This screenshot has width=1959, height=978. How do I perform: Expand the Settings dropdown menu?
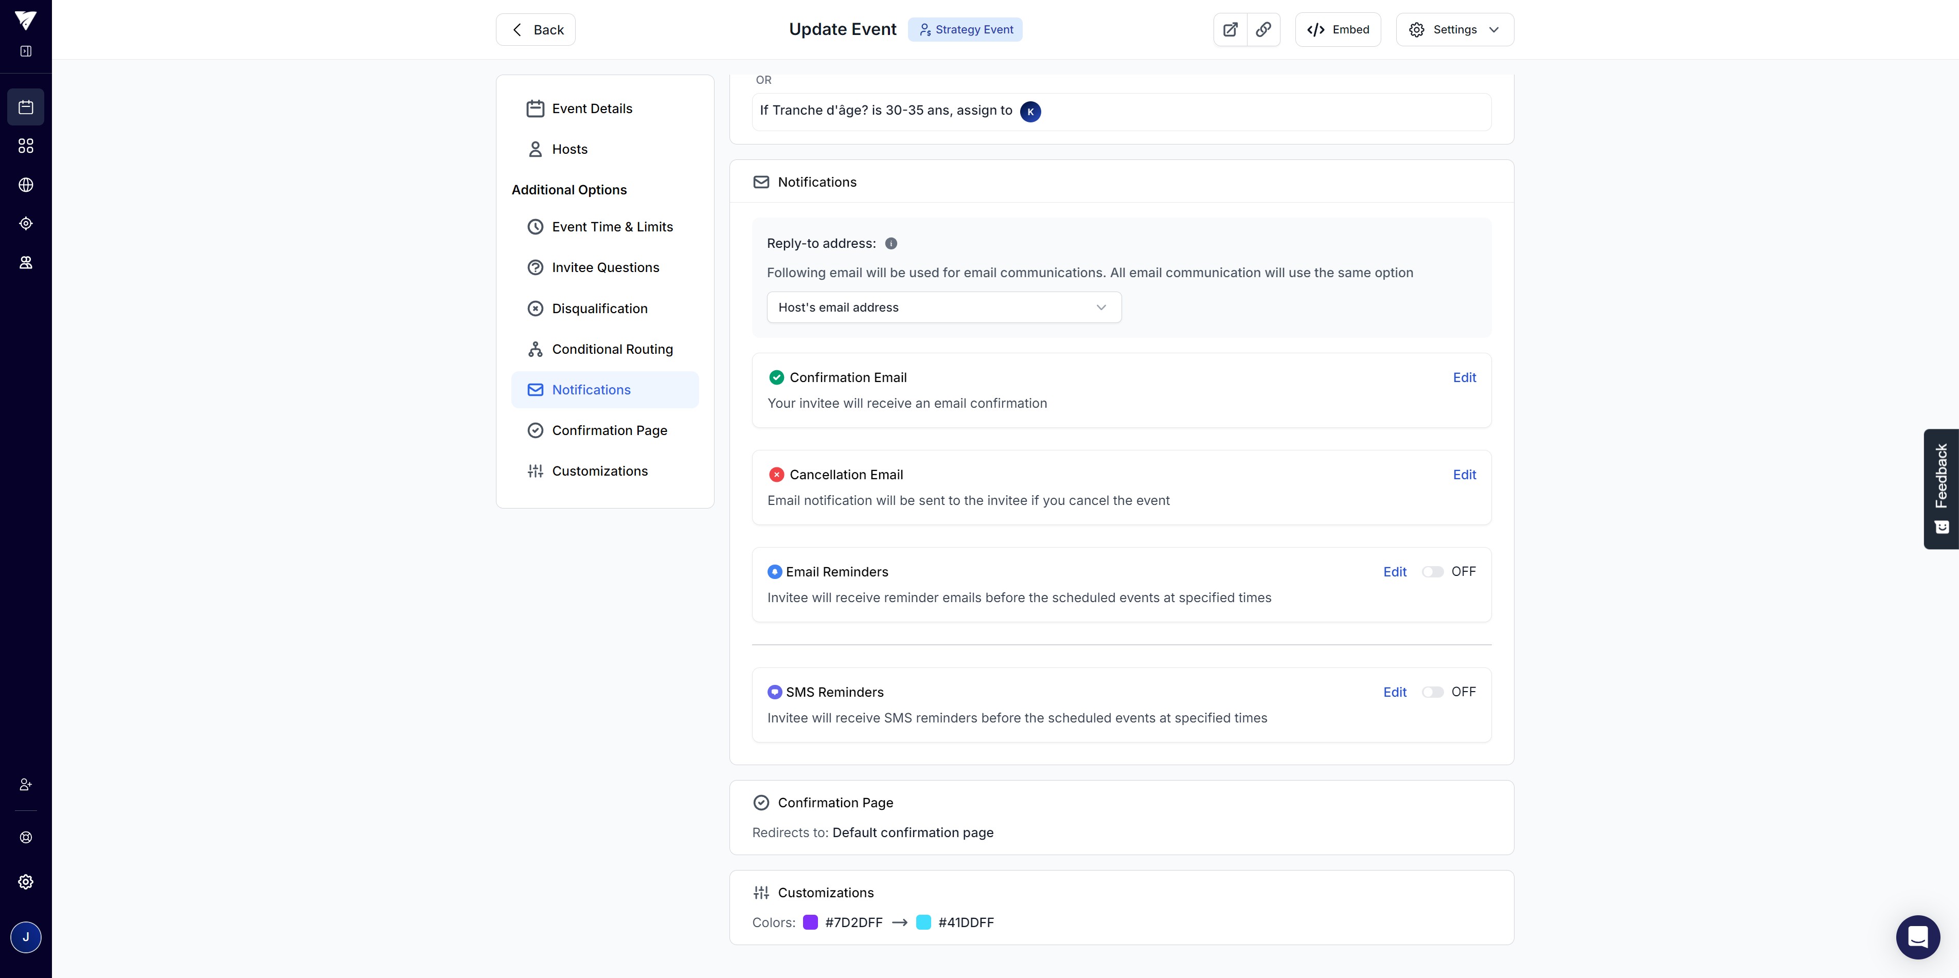click(x=1454, y=30)
